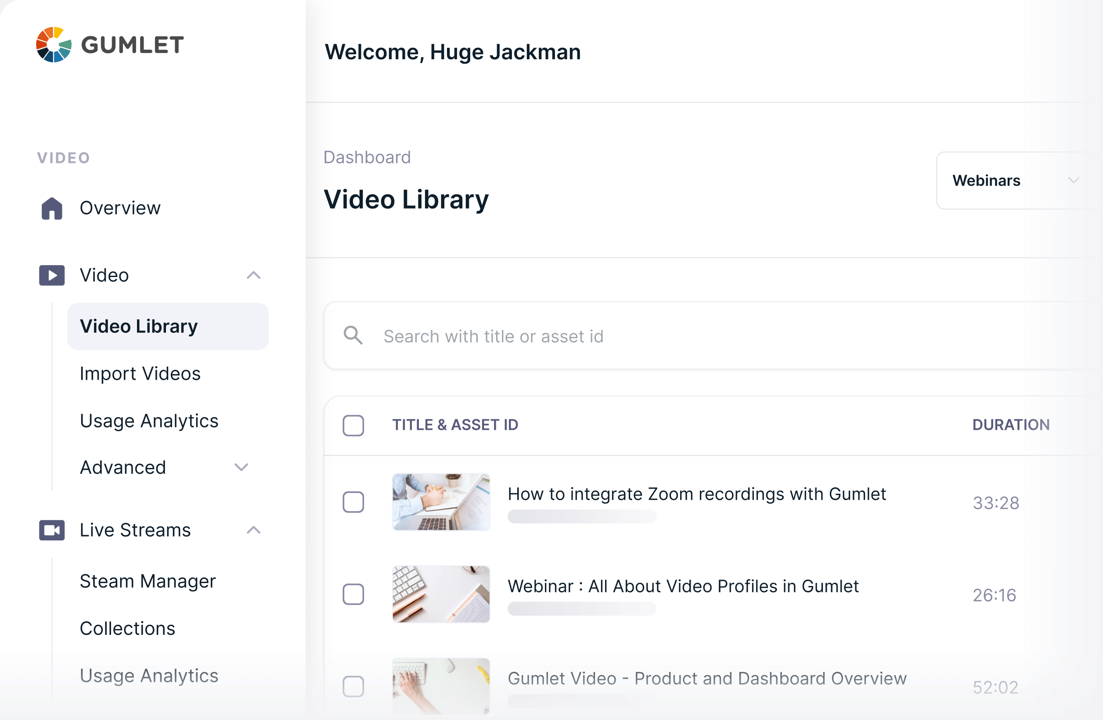The height and width of the screenshot is (720, 1103).
Task: Click the Live Streams camera icon
Action: pos(52,530)
